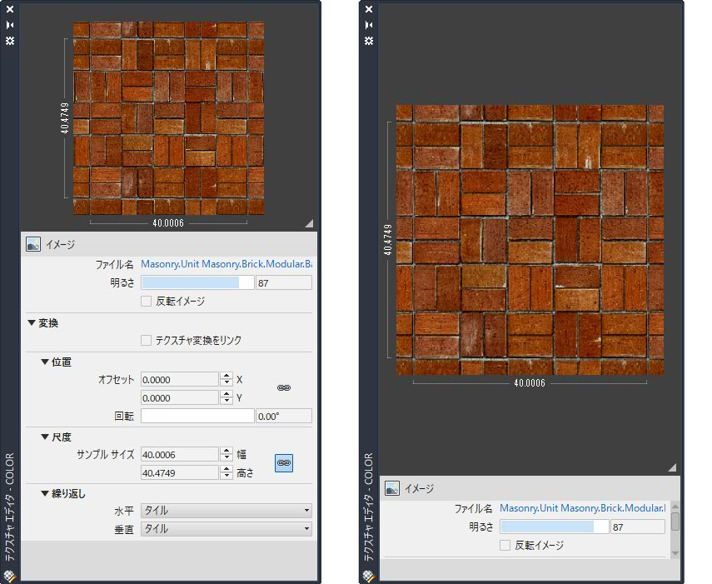Collapse the 繰り返し section
The height and width of the screenshot is (584, 712).
(45, 493)
